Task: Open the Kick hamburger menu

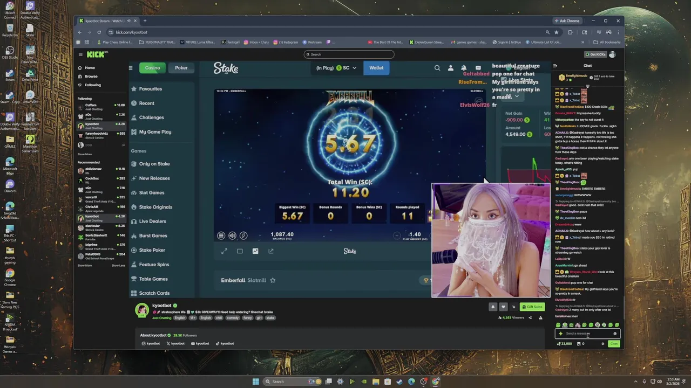Action: 80,54
